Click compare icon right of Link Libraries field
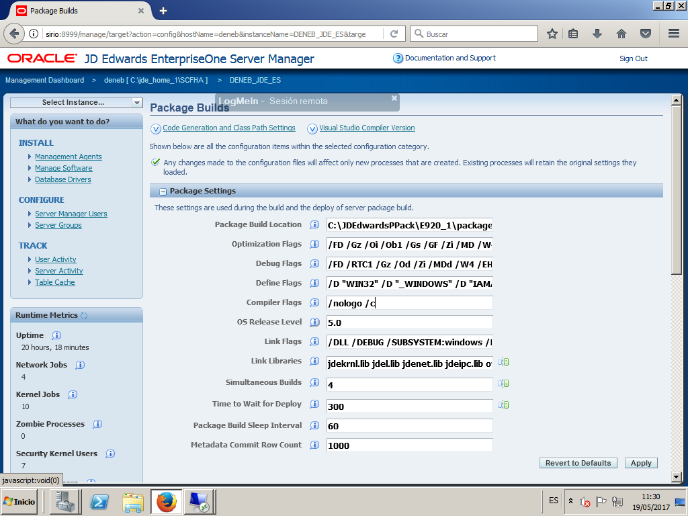688x516 pixels. [503, 362]
